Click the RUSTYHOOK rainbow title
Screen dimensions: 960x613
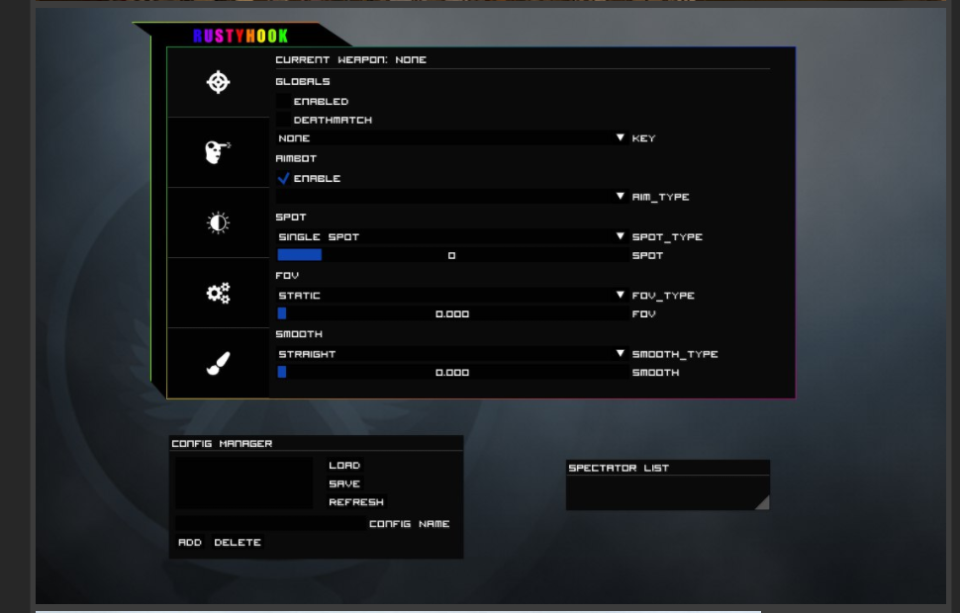[240, 37]
